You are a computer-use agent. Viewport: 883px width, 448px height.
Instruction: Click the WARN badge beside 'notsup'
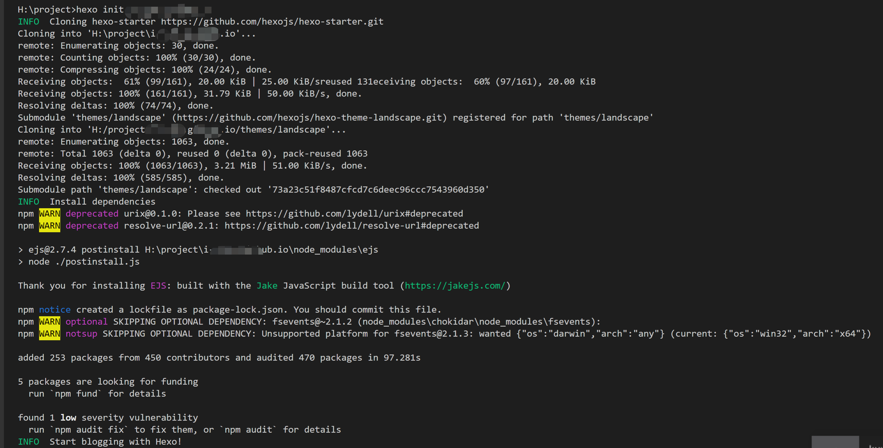49,334
